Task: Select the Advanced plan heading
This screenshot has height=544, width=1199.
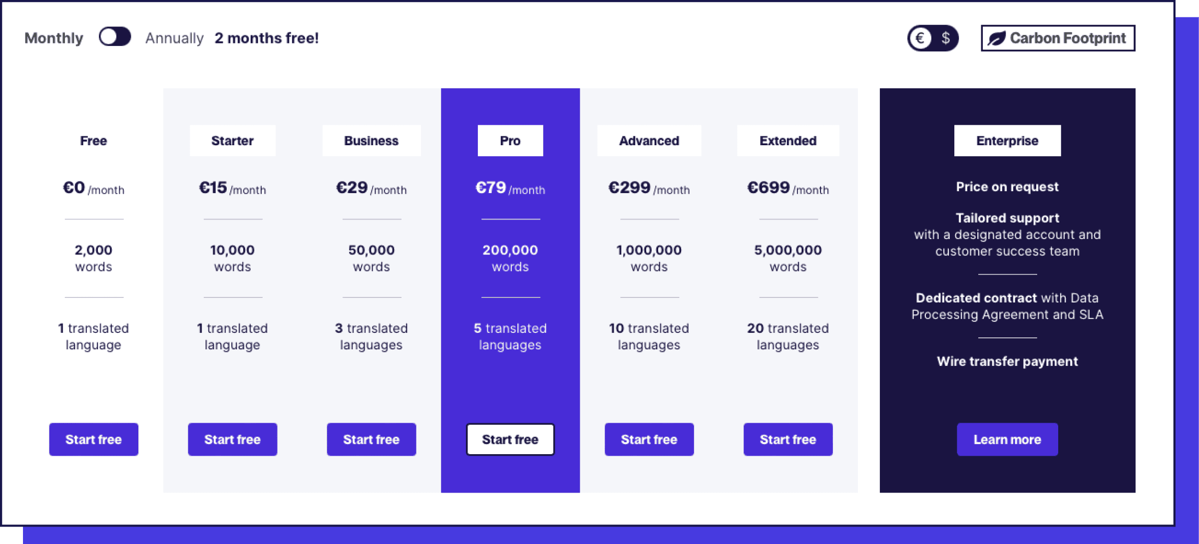Action: (649, 141)
